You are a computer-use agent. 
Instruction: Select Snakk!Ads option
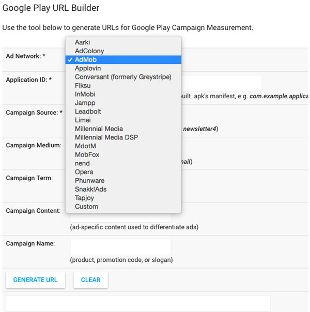coord(90,189)
